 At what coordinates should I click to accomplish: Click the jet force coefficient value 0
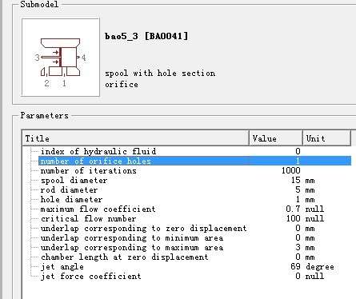pos(298,276)
